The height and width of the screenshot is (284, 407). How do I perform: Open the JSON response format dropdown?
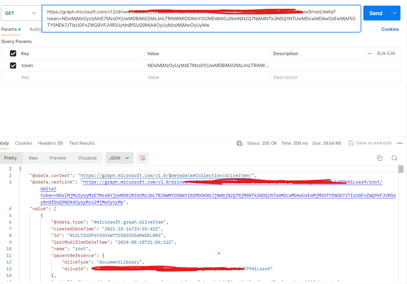[x=119, y=158]
